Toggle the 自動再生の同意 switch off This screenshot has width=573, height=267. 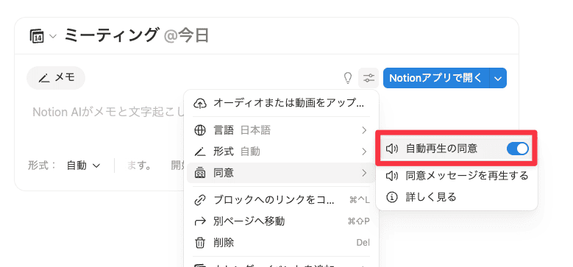click(x=517, y=149)
